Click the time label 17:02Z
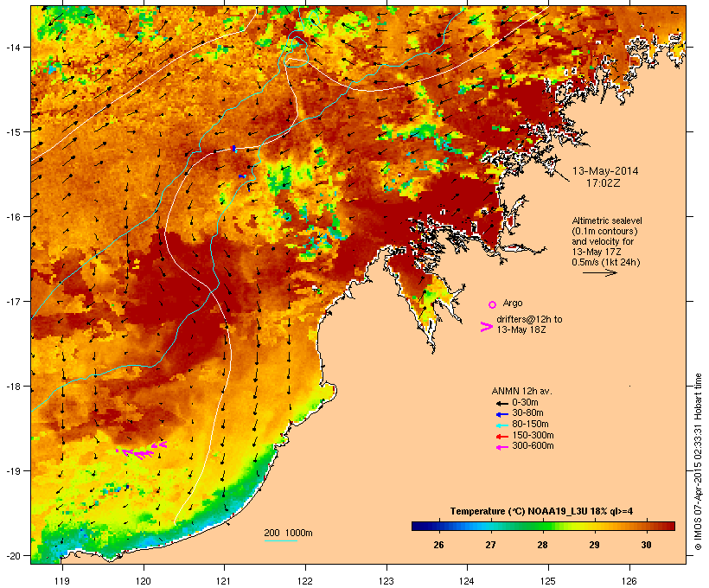Image resolution: width=709 pixels, height=588 pixels. point(604,183)
